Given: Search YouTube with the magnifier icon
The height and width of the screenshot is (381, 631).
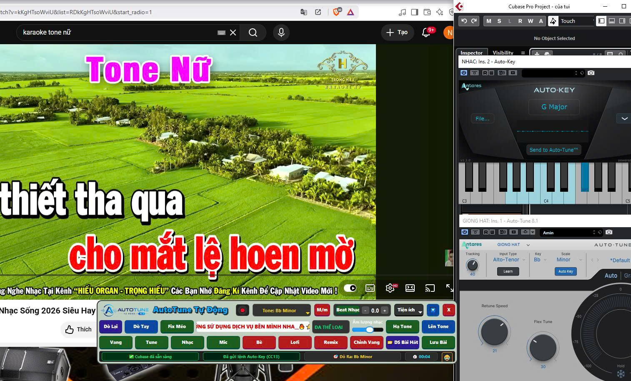Looking at the screenshot, I should pyautogui.click(x=253, y=33).
